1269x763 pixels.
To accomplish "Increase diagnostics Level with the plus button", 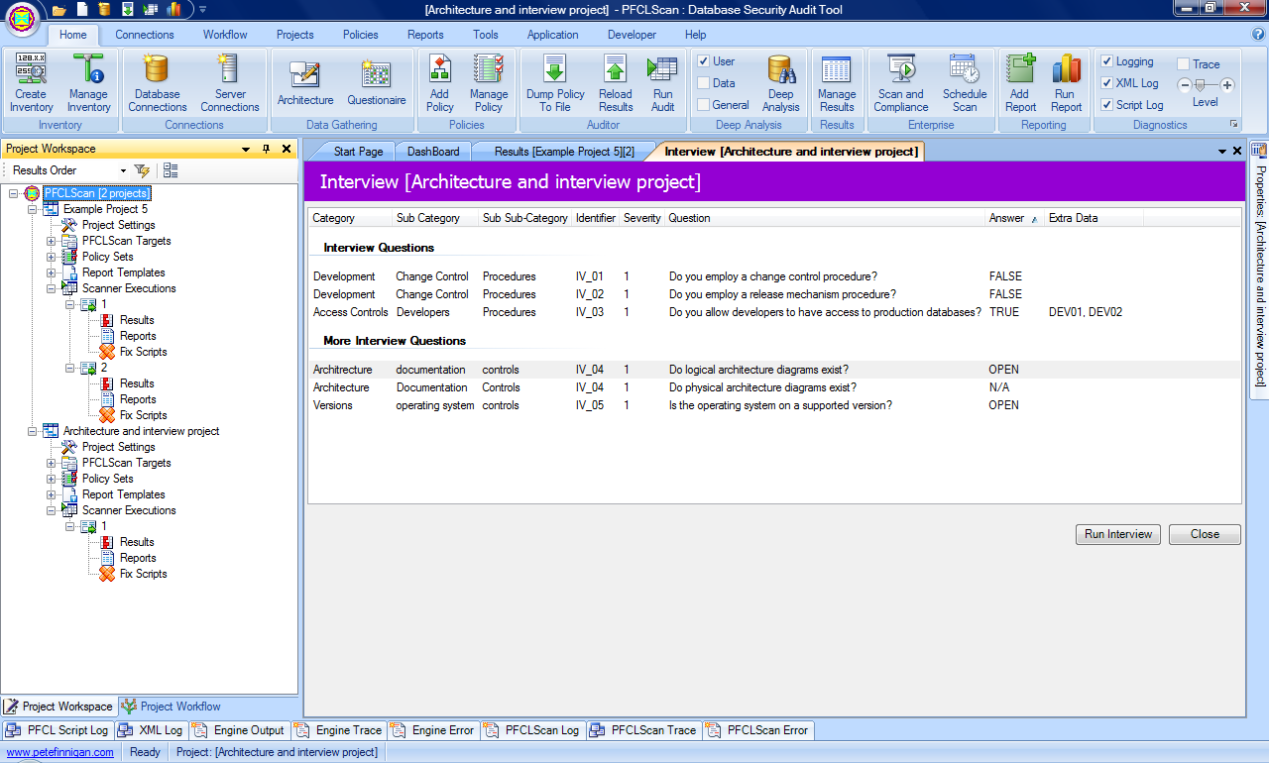I will click(x=1227, y=85).
